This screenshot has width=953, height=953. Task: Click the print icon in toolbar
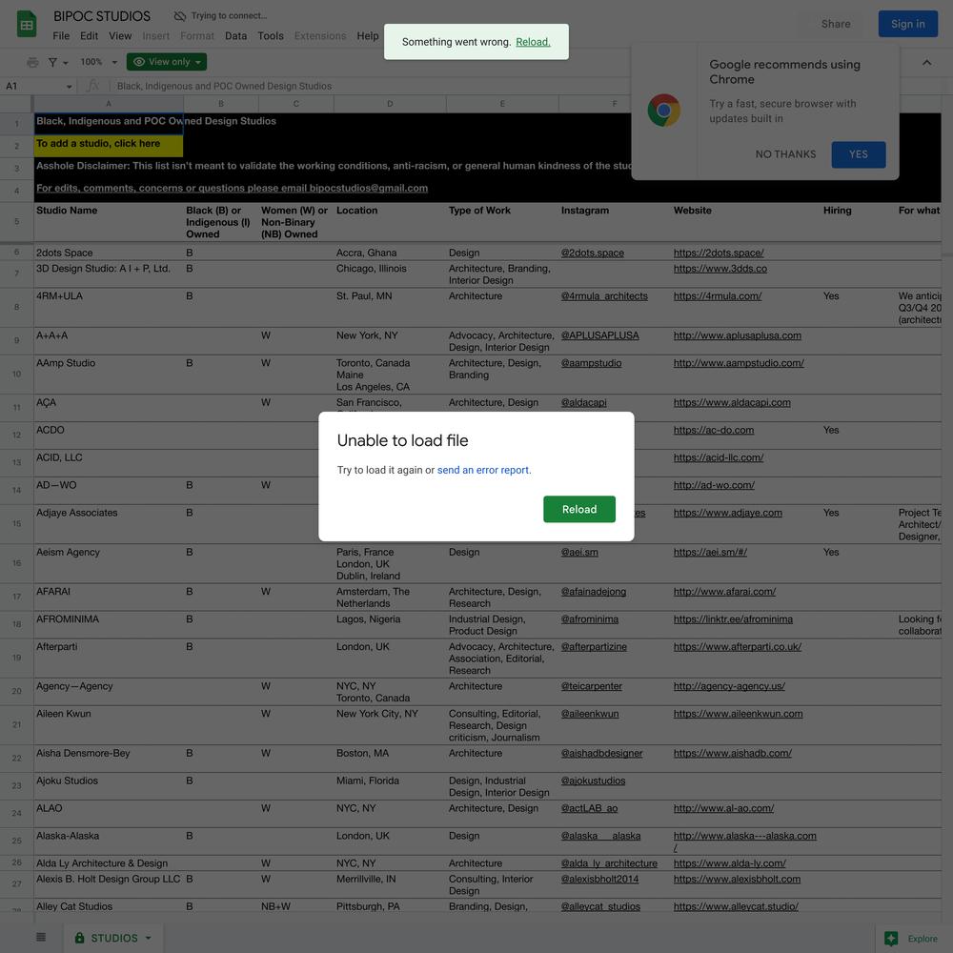tap(32, 62)
